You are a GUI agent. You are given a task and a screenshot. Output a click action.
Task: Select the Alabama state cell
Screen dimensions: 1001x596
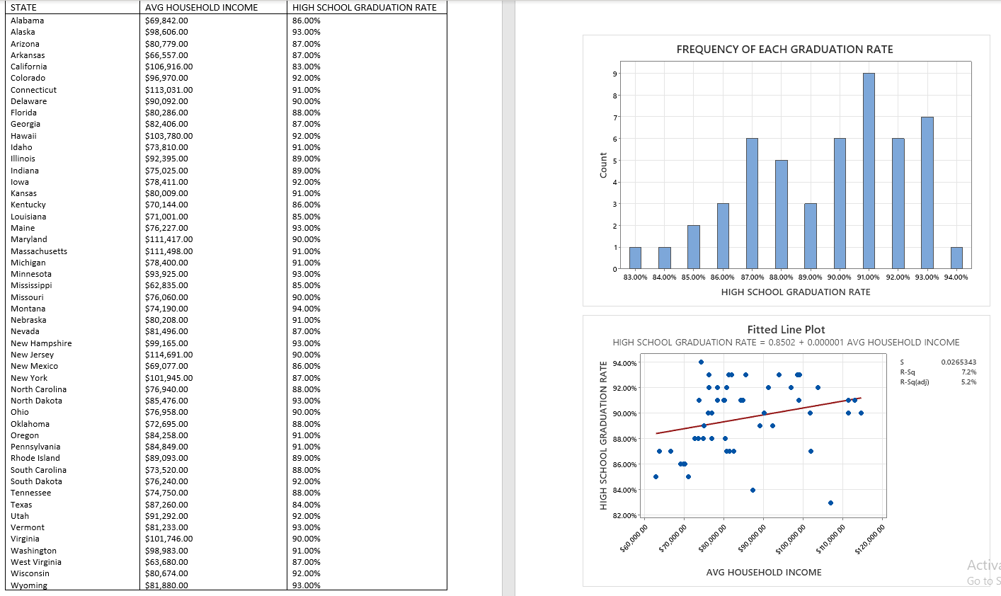pyautogui.click(x=28, y=21)
